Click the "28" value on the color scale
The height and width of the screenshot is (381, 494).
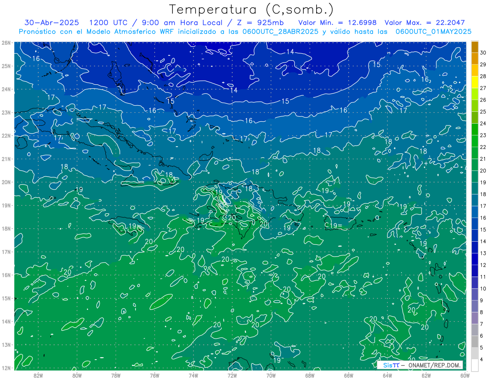point(483,76)
